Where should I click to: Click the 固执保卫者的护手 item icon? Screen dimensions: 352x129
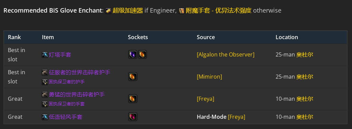coord(45,82)
